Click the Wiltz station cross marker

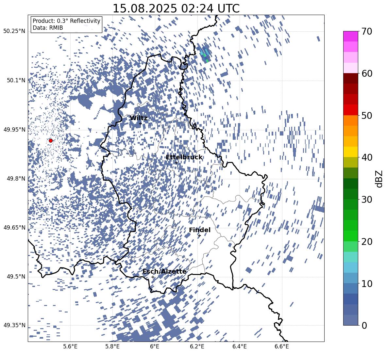point(141,123)
